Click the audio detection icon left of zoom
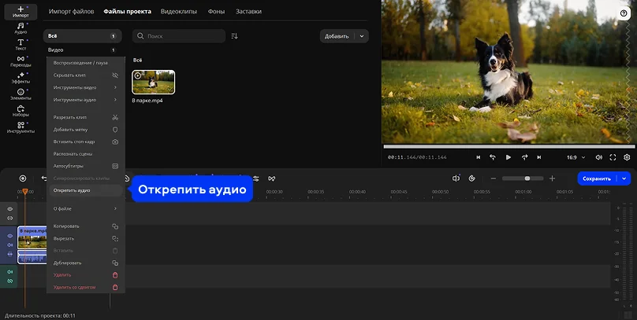637x320 pixels. click(456, 178)
